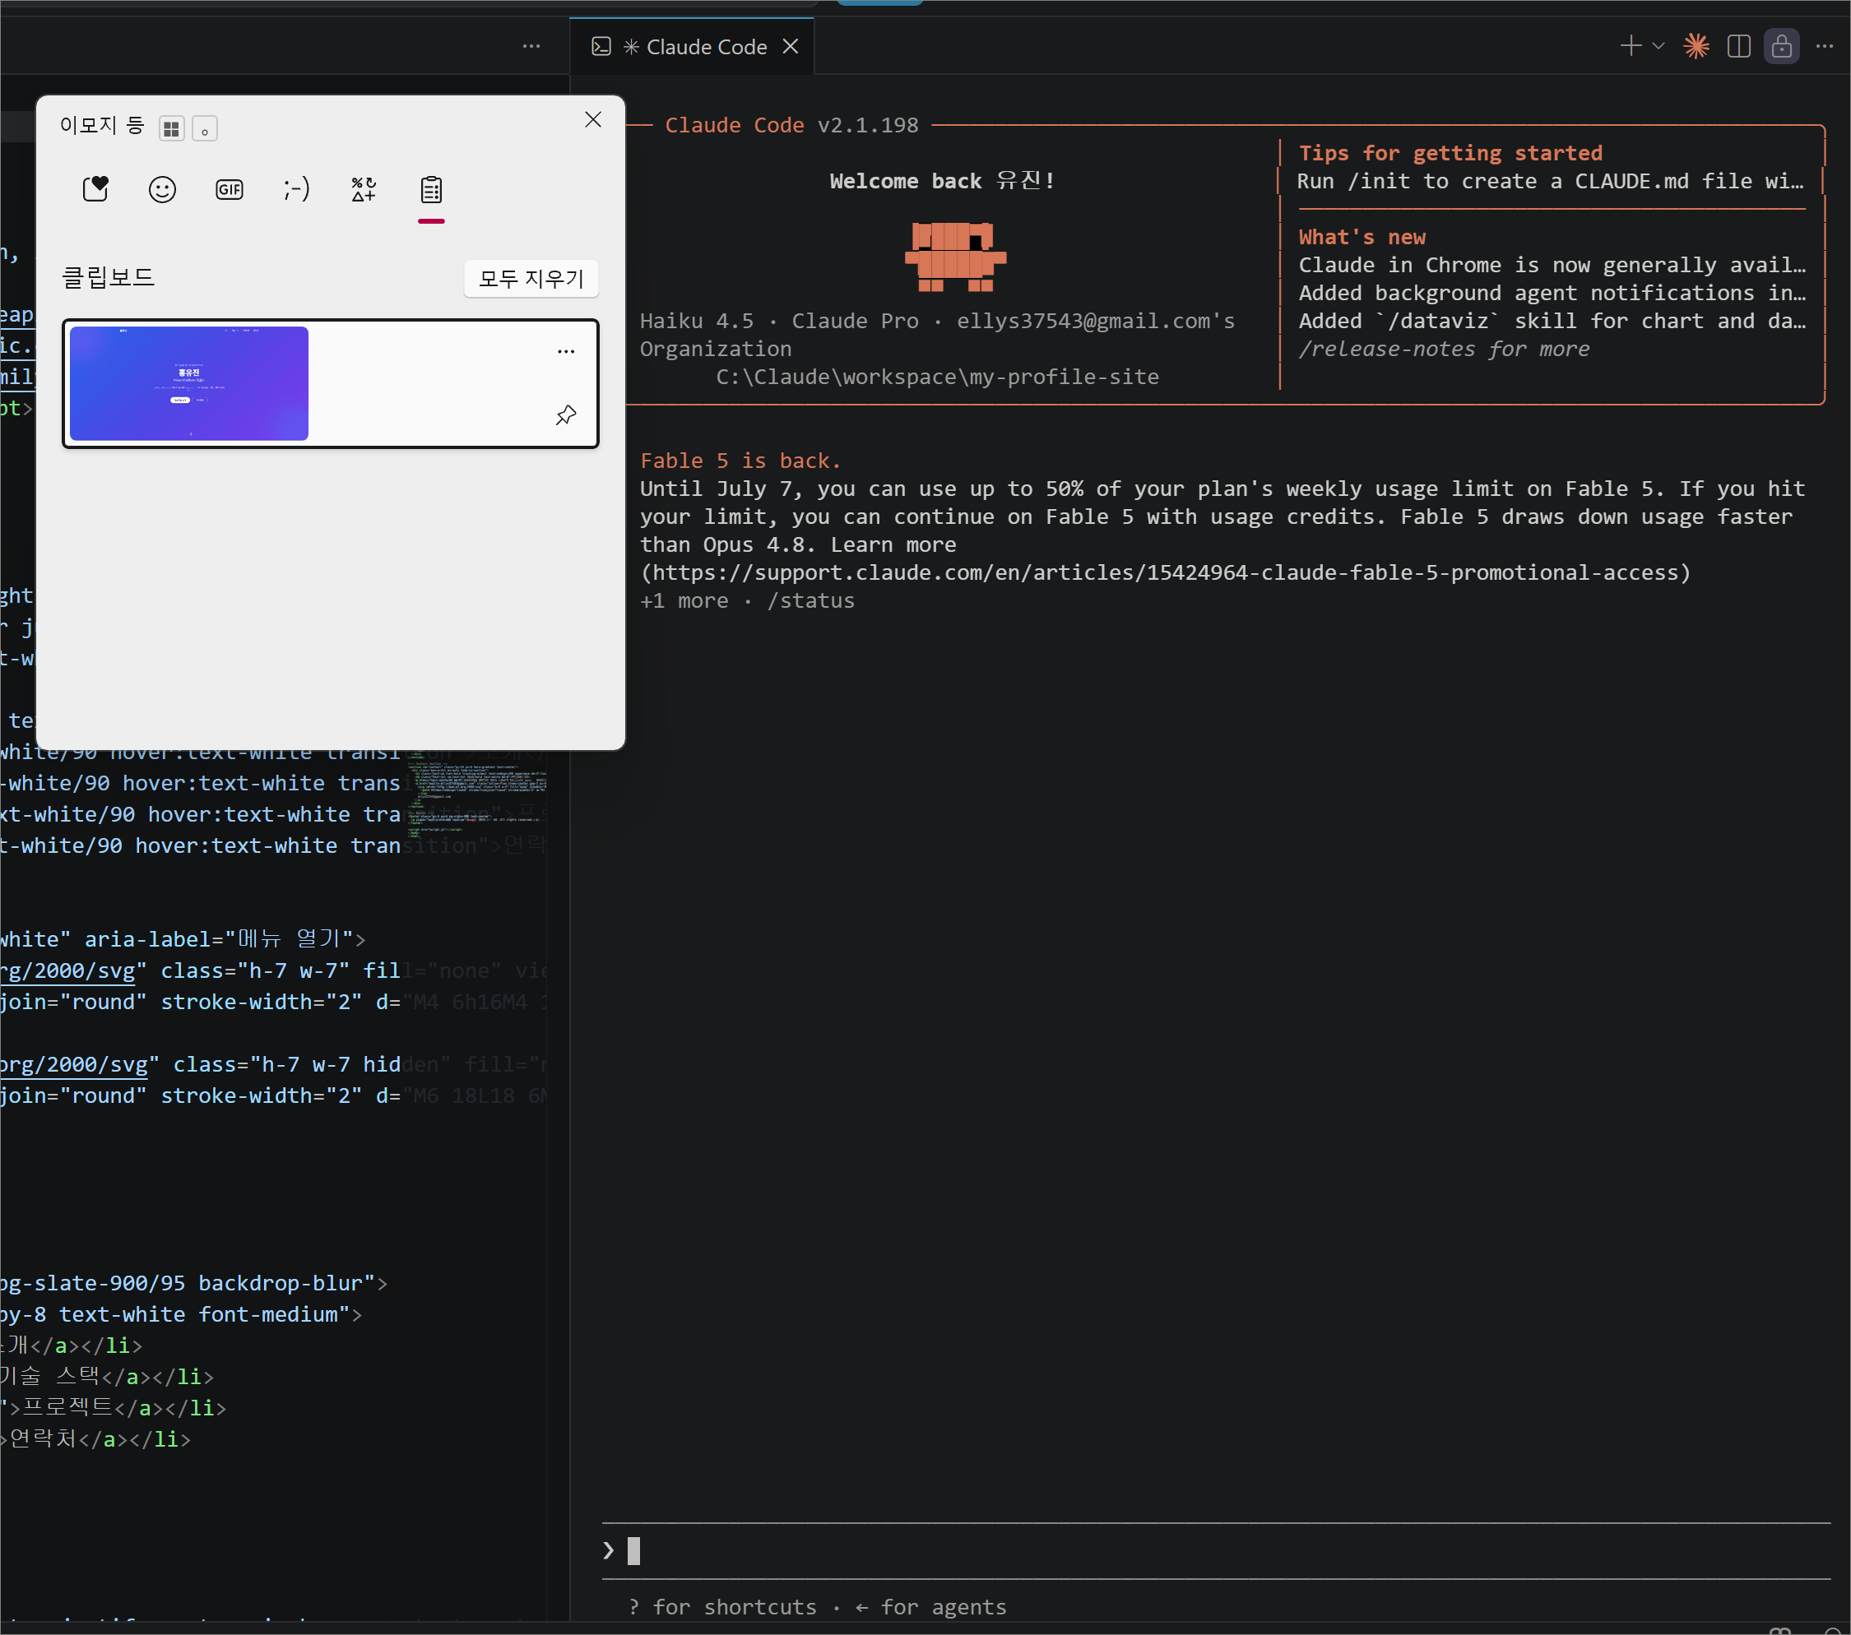The height and width of the screenshot is (1635, 1851).
Task: Expand the new terminal dropdown chevron
Action: click(x=1659, y=45)
